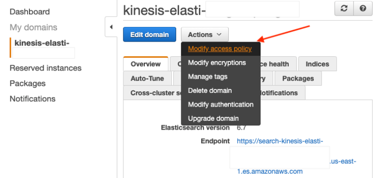Select Modify authentication entry
375x178 pixels.
(221, 105)
